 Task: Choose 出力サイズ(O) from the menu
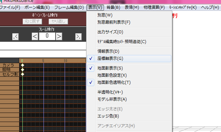coord(129,32)
